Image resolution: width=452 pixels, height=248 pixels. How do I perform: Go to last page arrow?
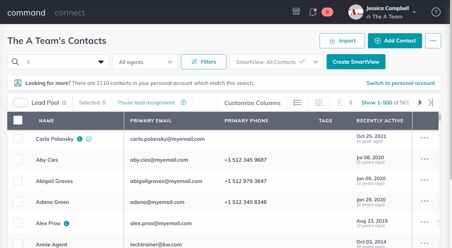pos(430,102)
